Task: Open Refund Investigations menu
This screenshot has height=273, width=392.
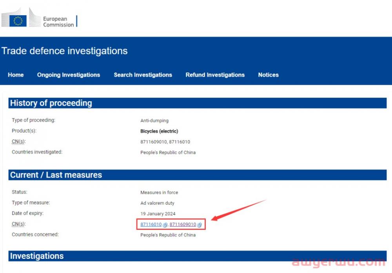Action: point(215,75)
